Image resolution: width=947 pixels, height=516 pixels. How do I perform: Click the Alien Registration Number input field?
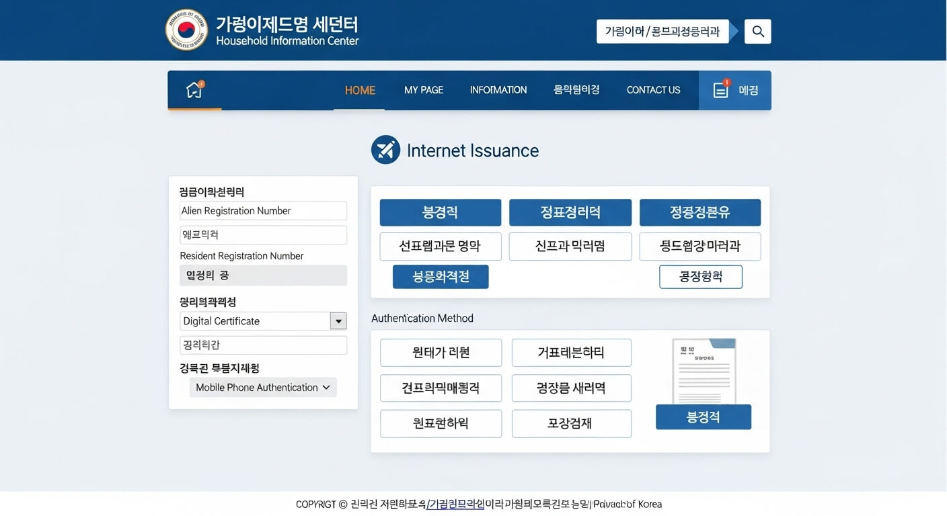(263, 210)
